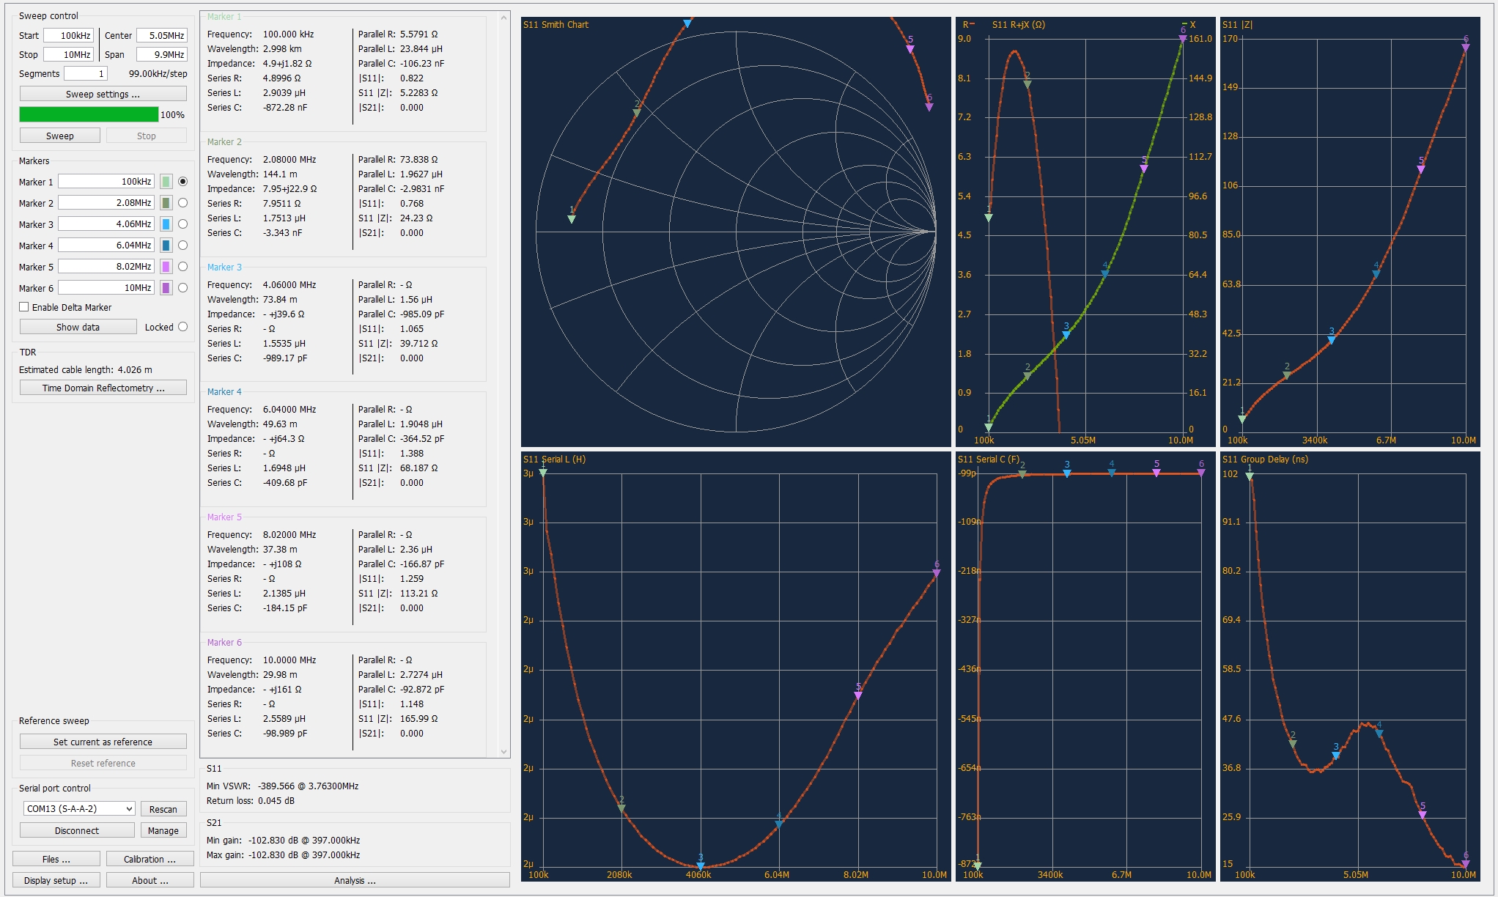The image size is (1498, 897).
Task: Click marker 3 on Serial L chart
Action: [701, 866]
